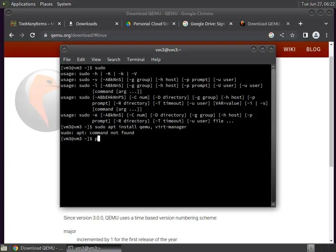Click Chrome forward navigation arrow
The height and width of the screenshot is (252, 336).
(22, 35)
